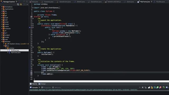Click the name project folder icon
Image resolution: width=169 pixels, height=95 pixels.
[4, 26]
